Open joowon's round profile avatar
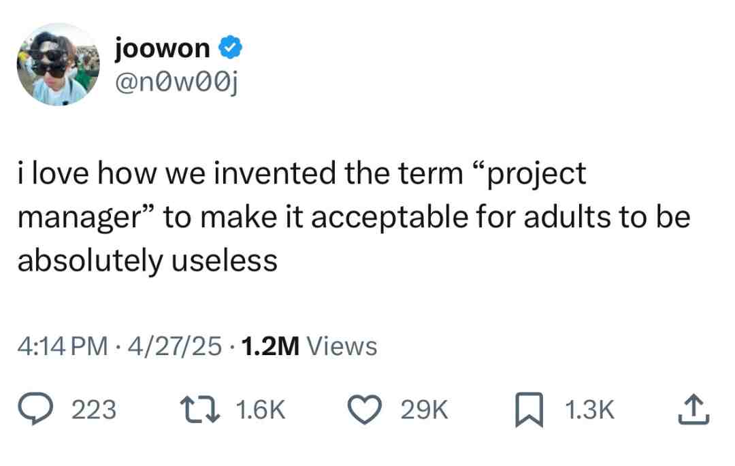Screen dimensions: 735x466 (x=58, y=64)
